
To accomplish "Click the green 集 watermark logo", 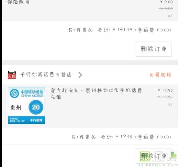I will click(145, 156).
